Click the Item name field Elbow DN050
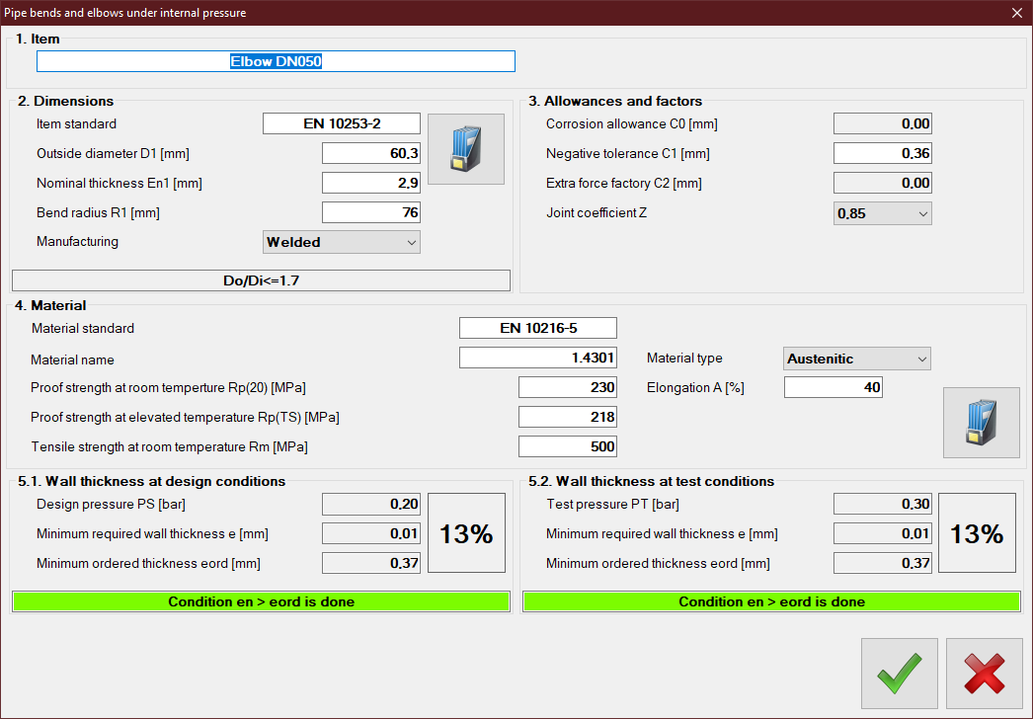The height and width of the screenshot is (719, 1033). 276,61
